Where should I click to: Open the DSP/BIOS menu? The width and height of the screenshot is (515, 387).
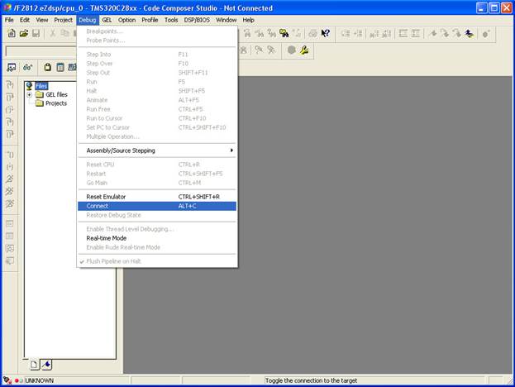coord(197,20)
